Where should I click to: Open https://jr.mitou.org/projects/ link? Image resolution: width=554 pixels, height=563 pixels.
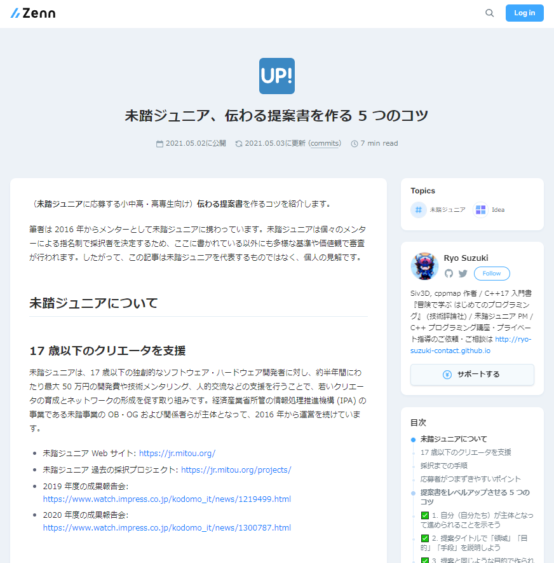click(x=236, y=469)
